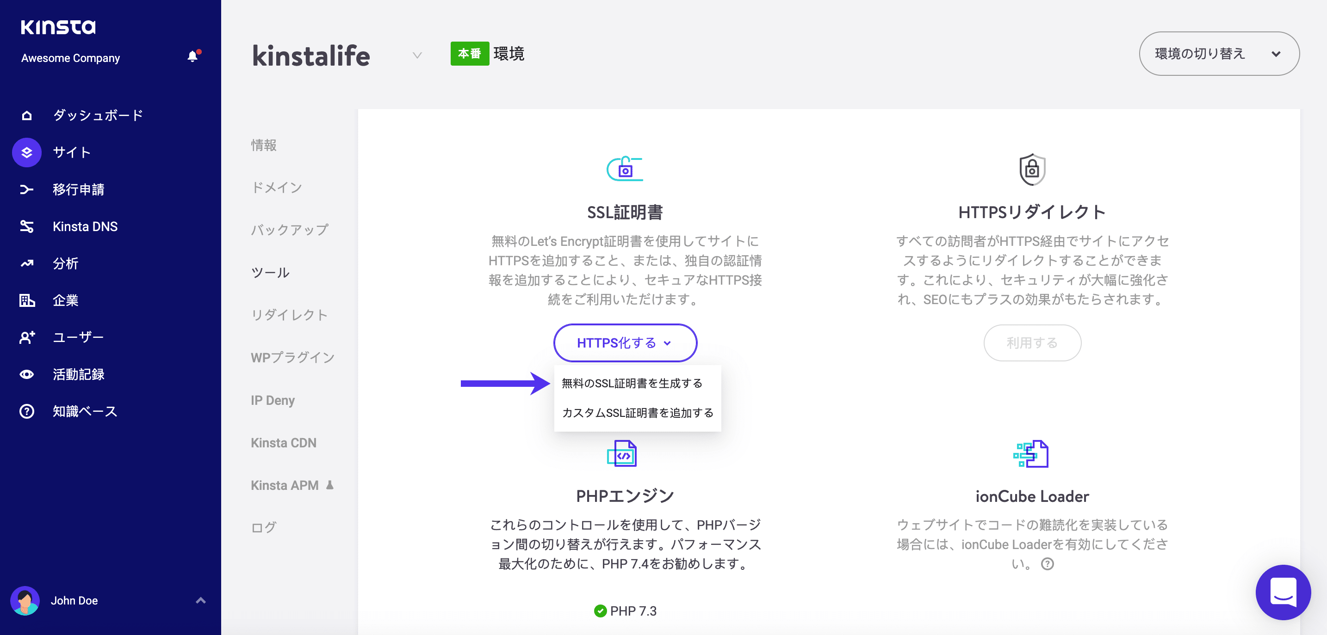Open the リダイレクト tab
Screen dimensions: 1327x635
tap(290, 315)
